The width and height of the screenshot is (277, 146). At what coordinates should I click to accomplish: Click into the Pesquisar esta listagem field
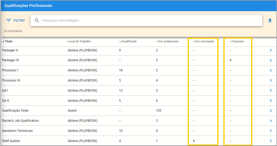(149, 21)
